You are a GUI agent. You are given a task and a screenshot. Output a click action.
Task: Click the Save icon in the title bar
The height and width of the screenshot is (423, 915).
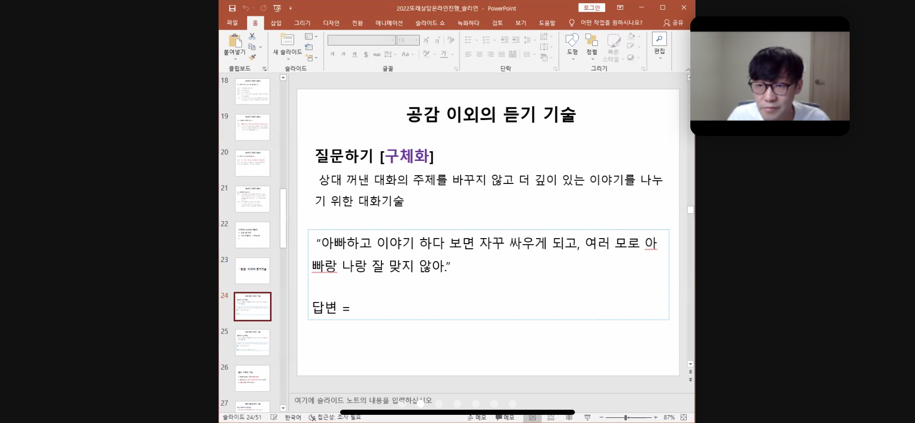pos(232,8)
